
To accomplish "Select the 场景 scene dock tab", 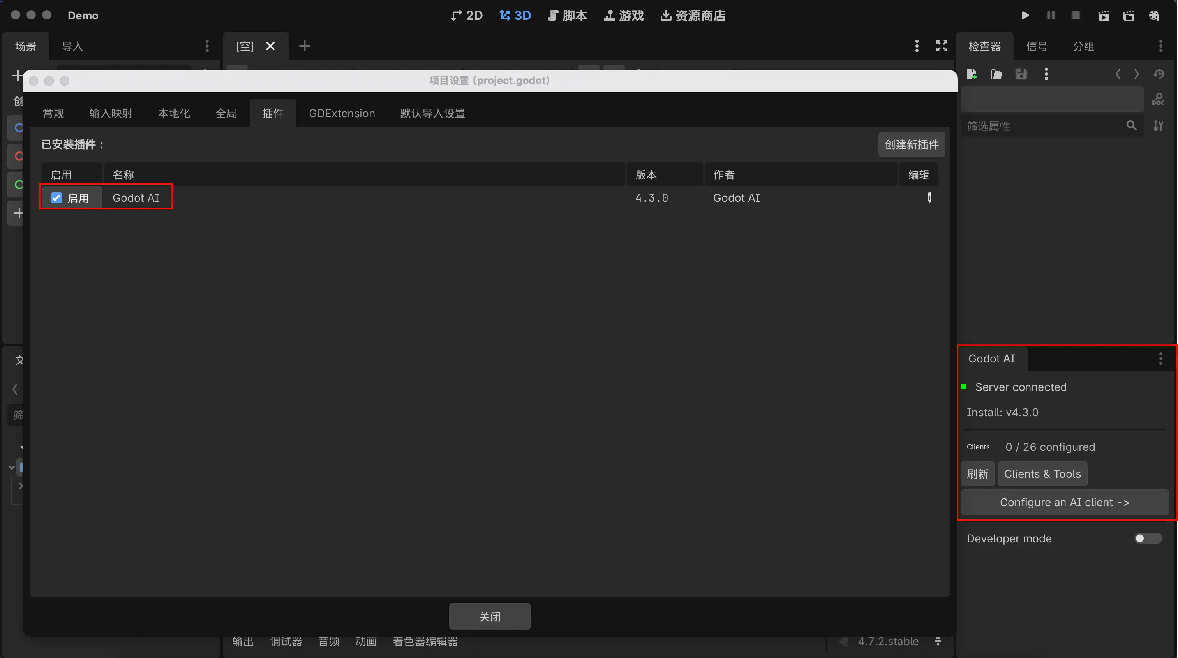I will (26, 46).
